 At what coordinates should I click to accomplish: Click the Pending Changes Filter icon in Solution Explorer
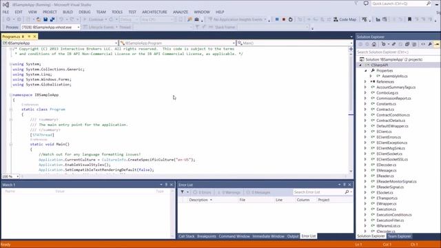click(x=383, y=44)
